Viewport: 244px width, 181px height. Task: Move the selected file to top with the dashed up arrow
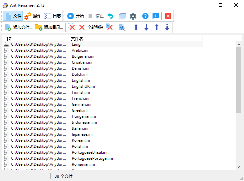[157, 27]
